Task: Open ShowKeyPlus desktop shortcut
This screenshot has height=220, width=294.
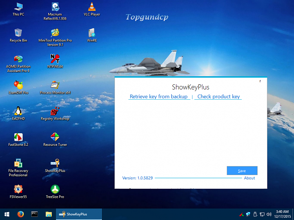Action: (55, 166)
